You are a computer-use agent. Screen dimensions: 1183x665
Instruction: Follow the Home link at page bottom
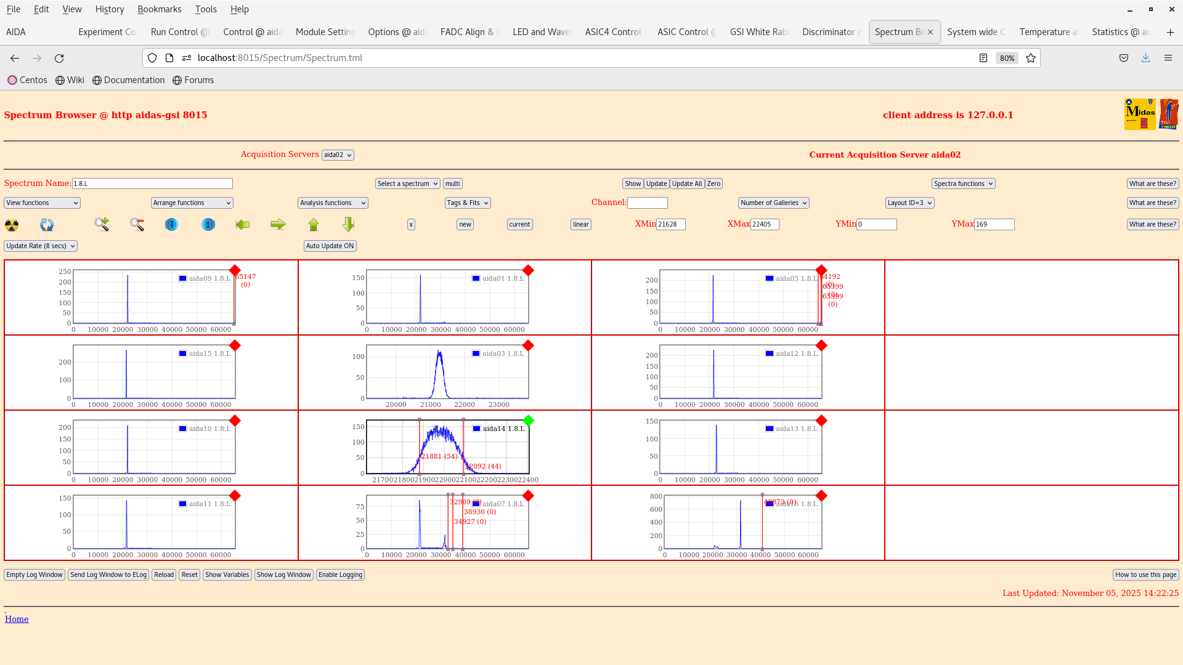[17, 619]
